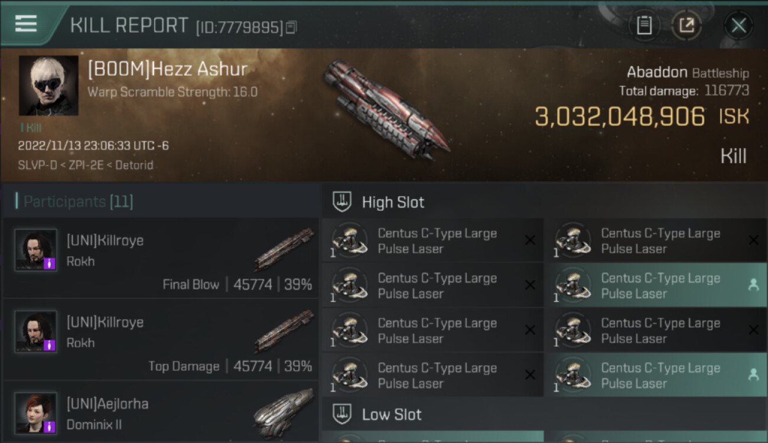Click Aejlorha's purple info badge
This screenshot has height=443, width=768.
tap(50, 426)
